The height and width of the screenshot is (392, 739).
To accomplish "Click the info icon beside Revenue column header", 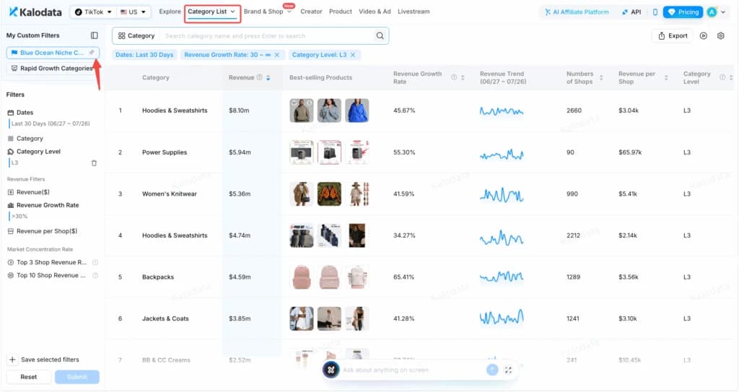I will click(259, 77).
